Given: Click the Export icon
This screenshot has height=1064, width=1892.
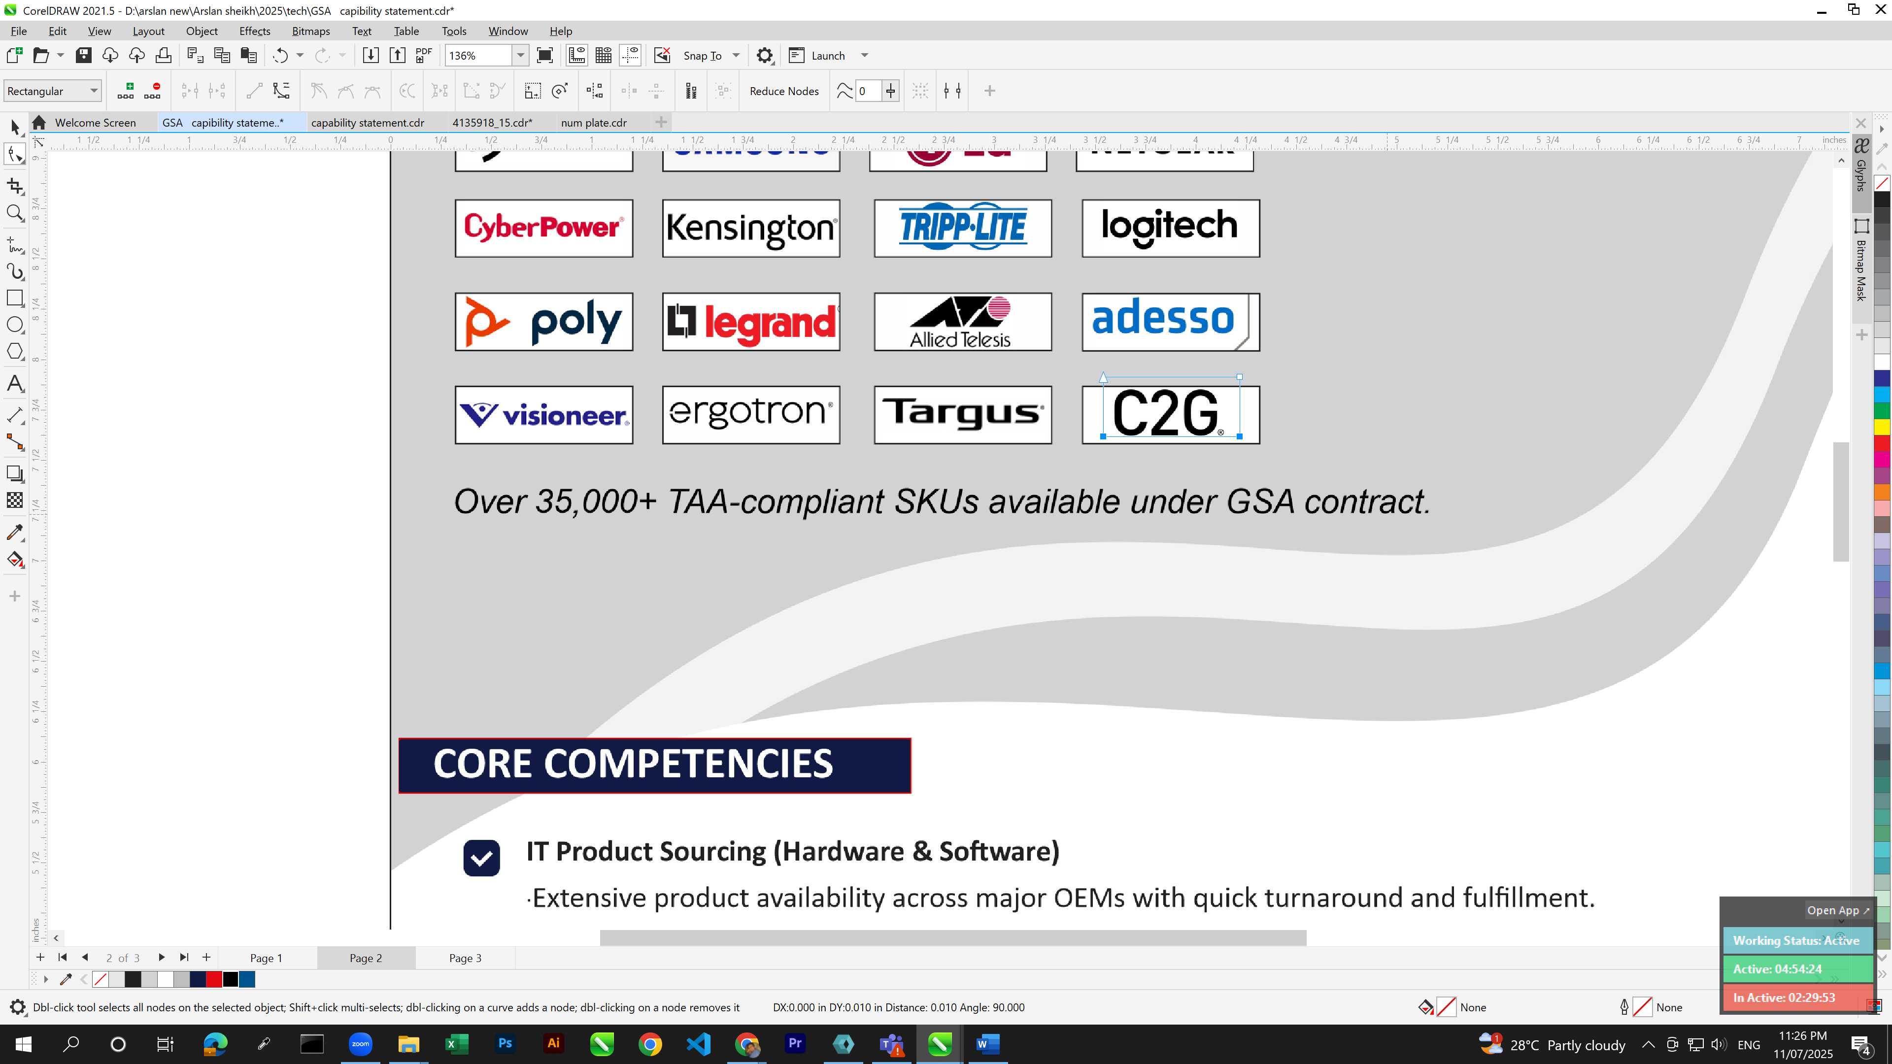Looking at the screenshot, I should [x=397, y=55].
